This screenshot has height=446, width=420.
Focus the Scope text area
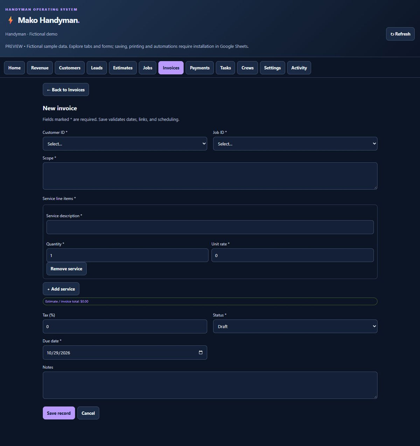pyautogui.click(x=210, y=176)
